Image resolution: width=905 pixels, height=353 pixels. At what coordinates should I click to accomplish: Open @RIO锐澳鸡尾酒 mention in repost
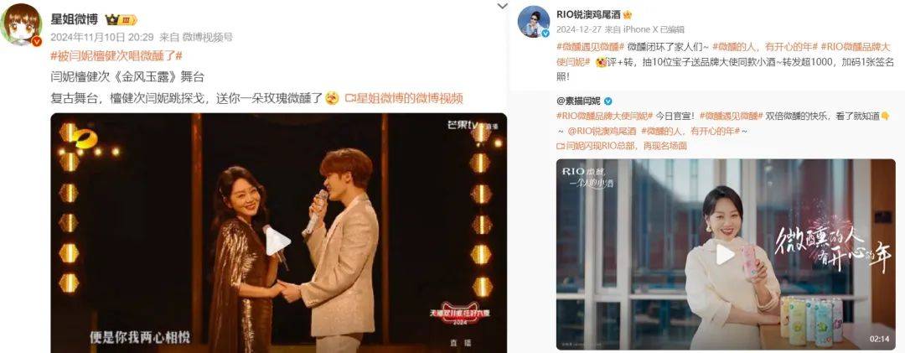(x=600, y=131)
